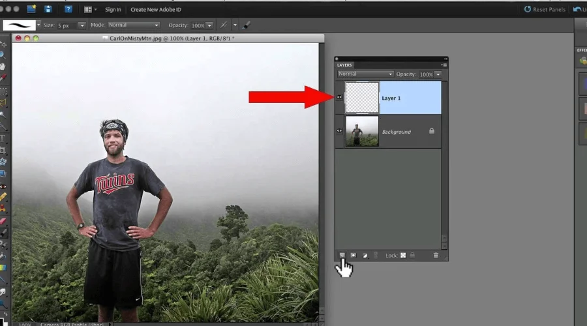Click the Layer 1 thumbnail
The width and height of the screenshot is (587, 326).
click(362, 98)
